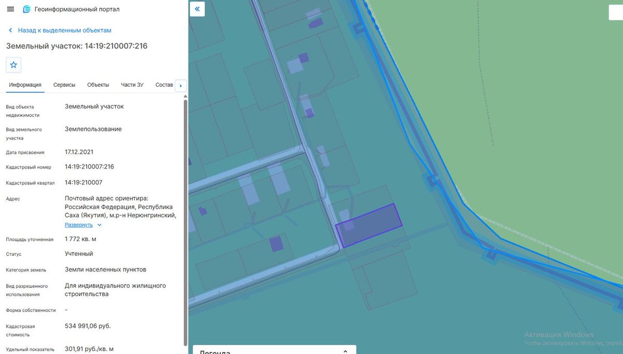The height and width of the screenshot is (354, 623).
Task: Click the Кадастровая стоимость label
Action: coord(21,331)
